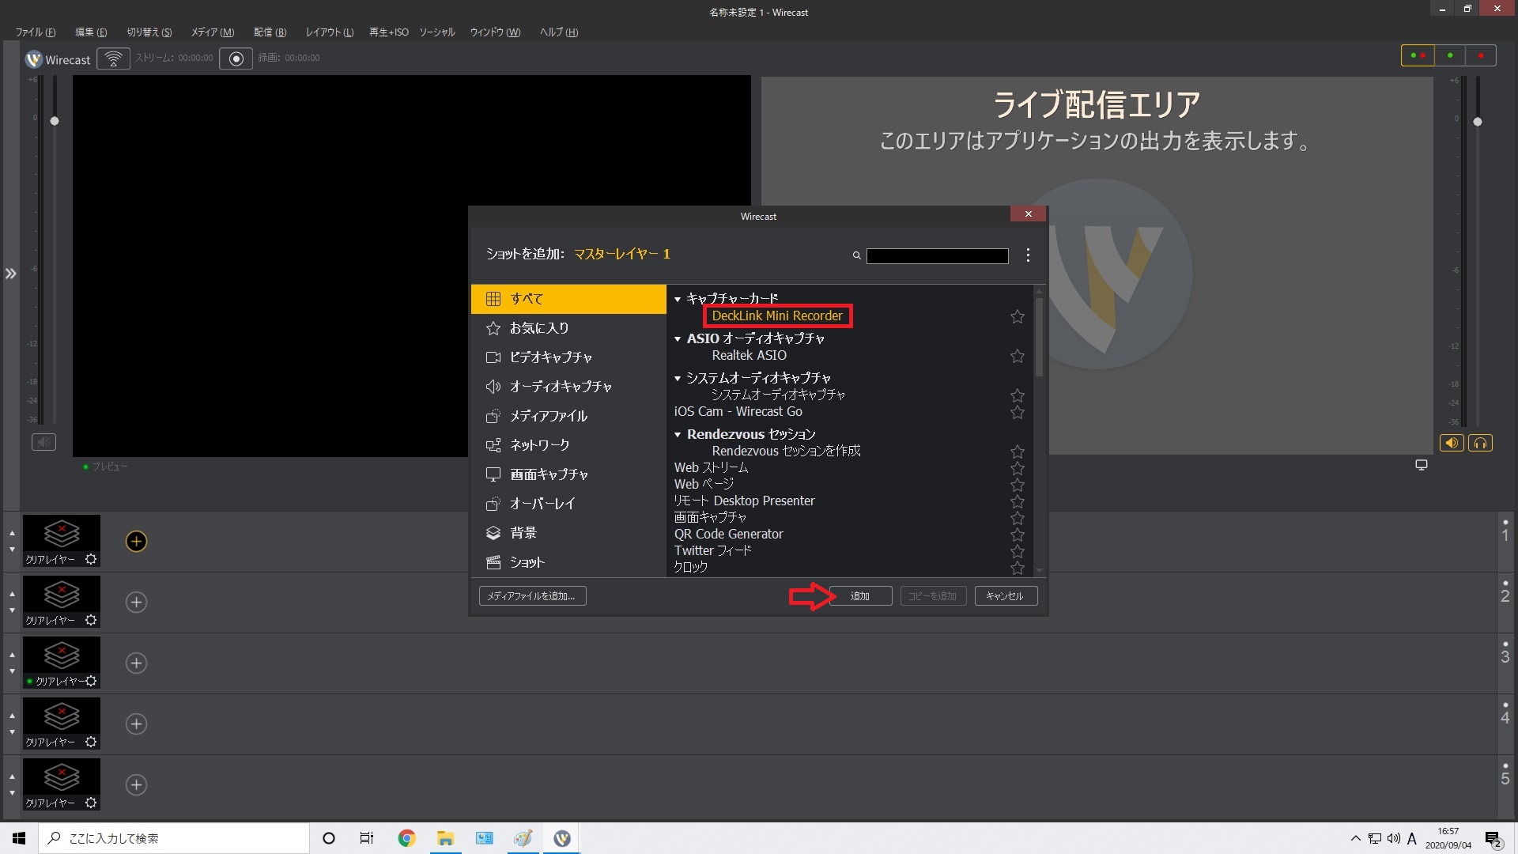1518x854 pixels.
Task: Collapse the ASIO オーディオキャプチャ group
Action: [678, 338]
